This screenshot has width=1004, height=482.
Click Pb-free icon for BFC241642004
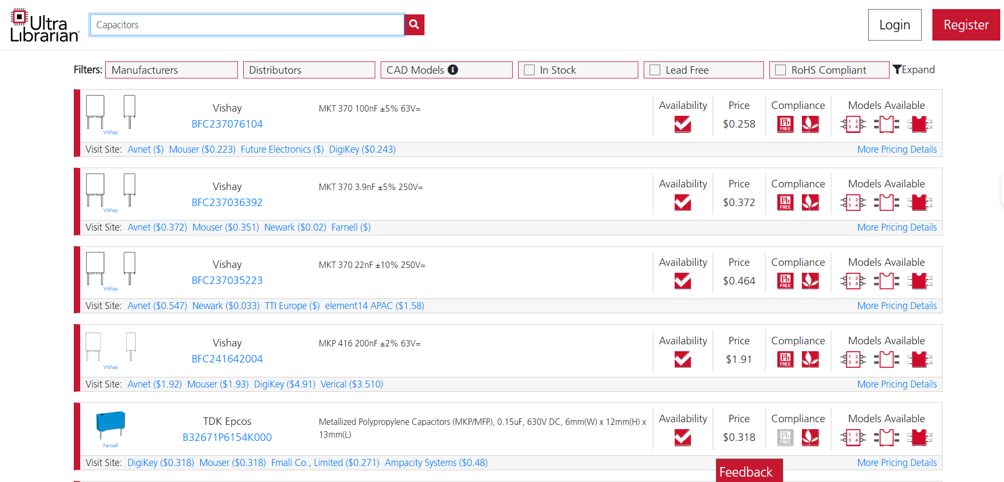[x=785, y=359]
